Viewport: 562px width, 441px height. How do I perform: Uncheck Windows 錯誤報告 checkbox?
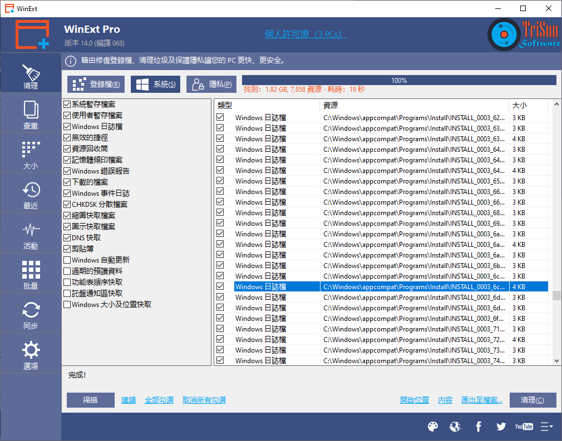(x=67, y=171)
